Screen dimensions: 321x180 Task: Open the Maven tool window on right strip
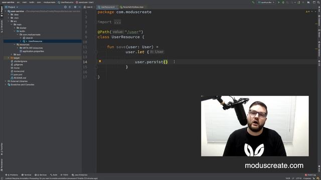319,34
